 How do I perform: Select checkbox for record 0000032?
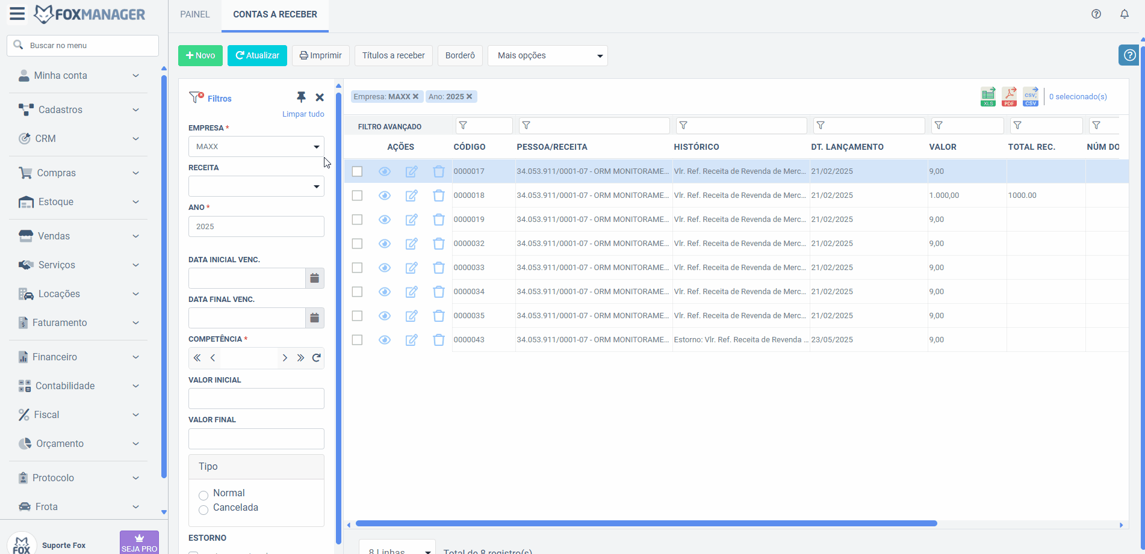point(357,244)
